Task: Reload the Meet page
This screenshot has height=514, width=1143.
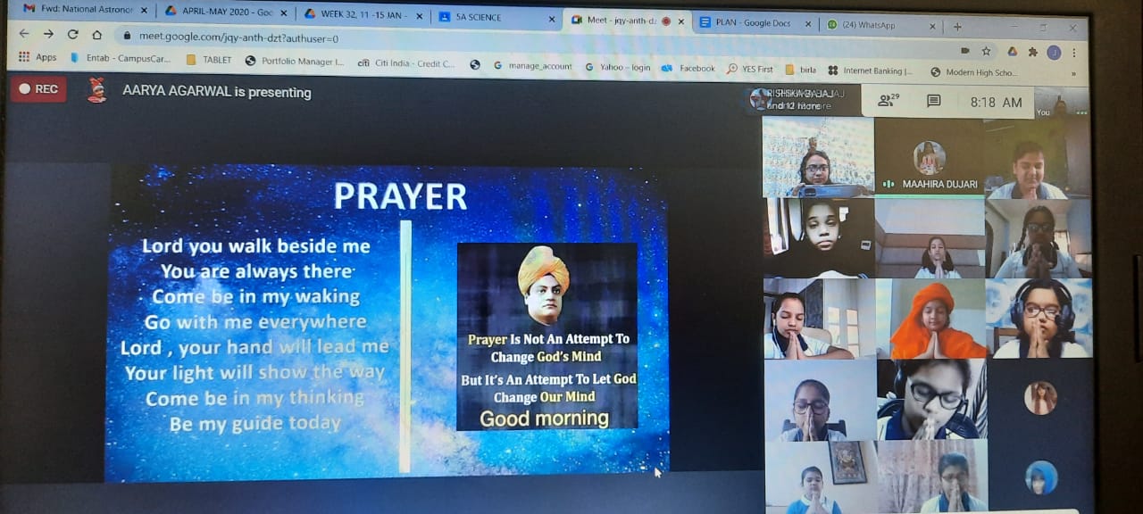Action: [72, 35]
